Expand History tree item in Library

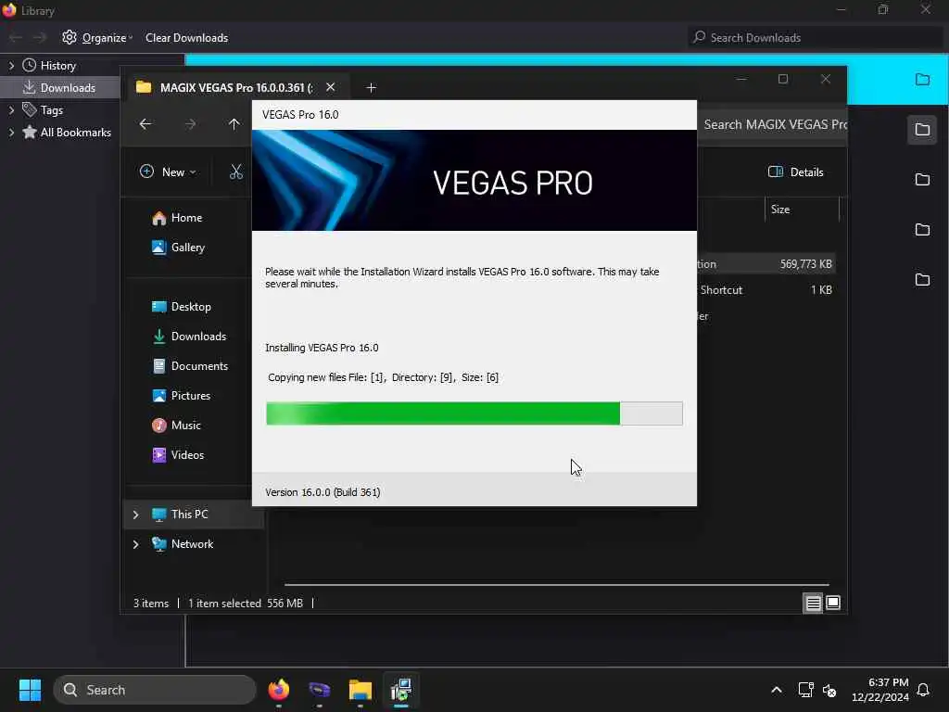[11, 66]
